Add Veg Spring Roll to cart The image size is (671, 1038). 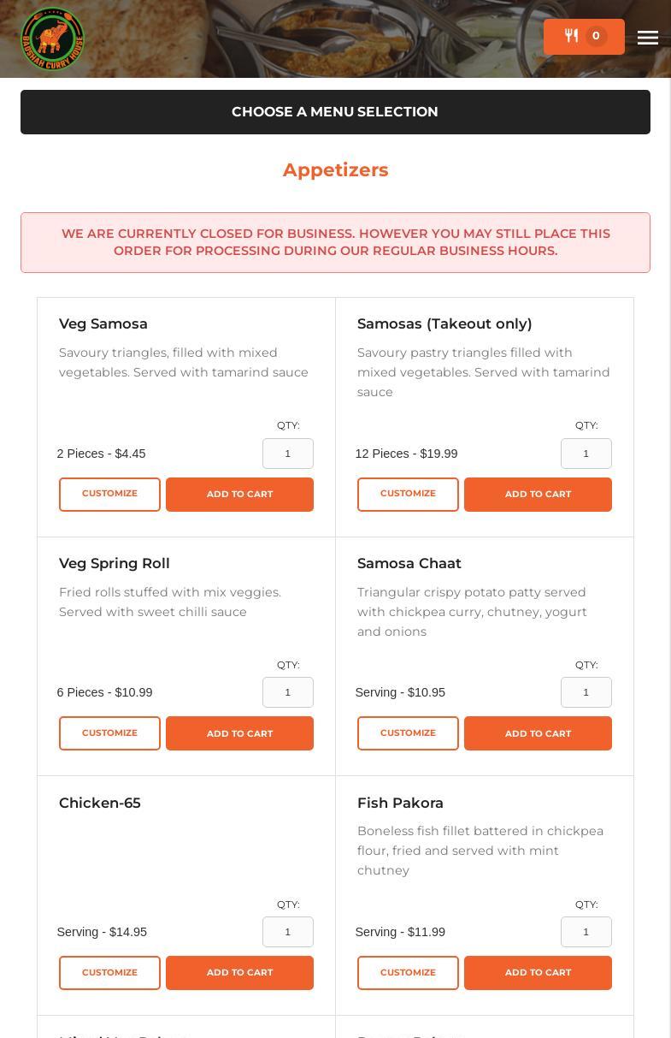click(239, 733)
